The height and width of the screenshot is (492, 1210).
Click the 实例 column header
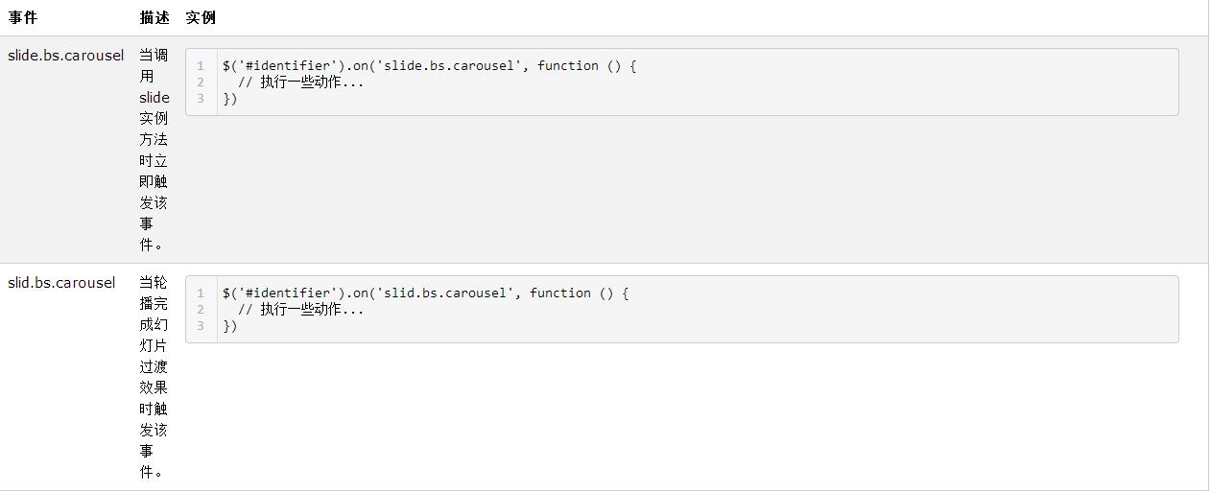(x=201, y=17)
